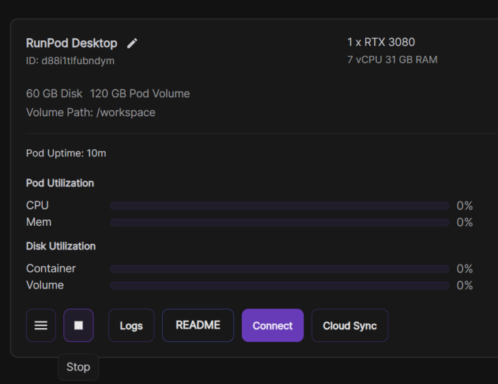Click the Container disk utilization bar
The width and height of the screenshot is (498, 384).
coord(279,269)
